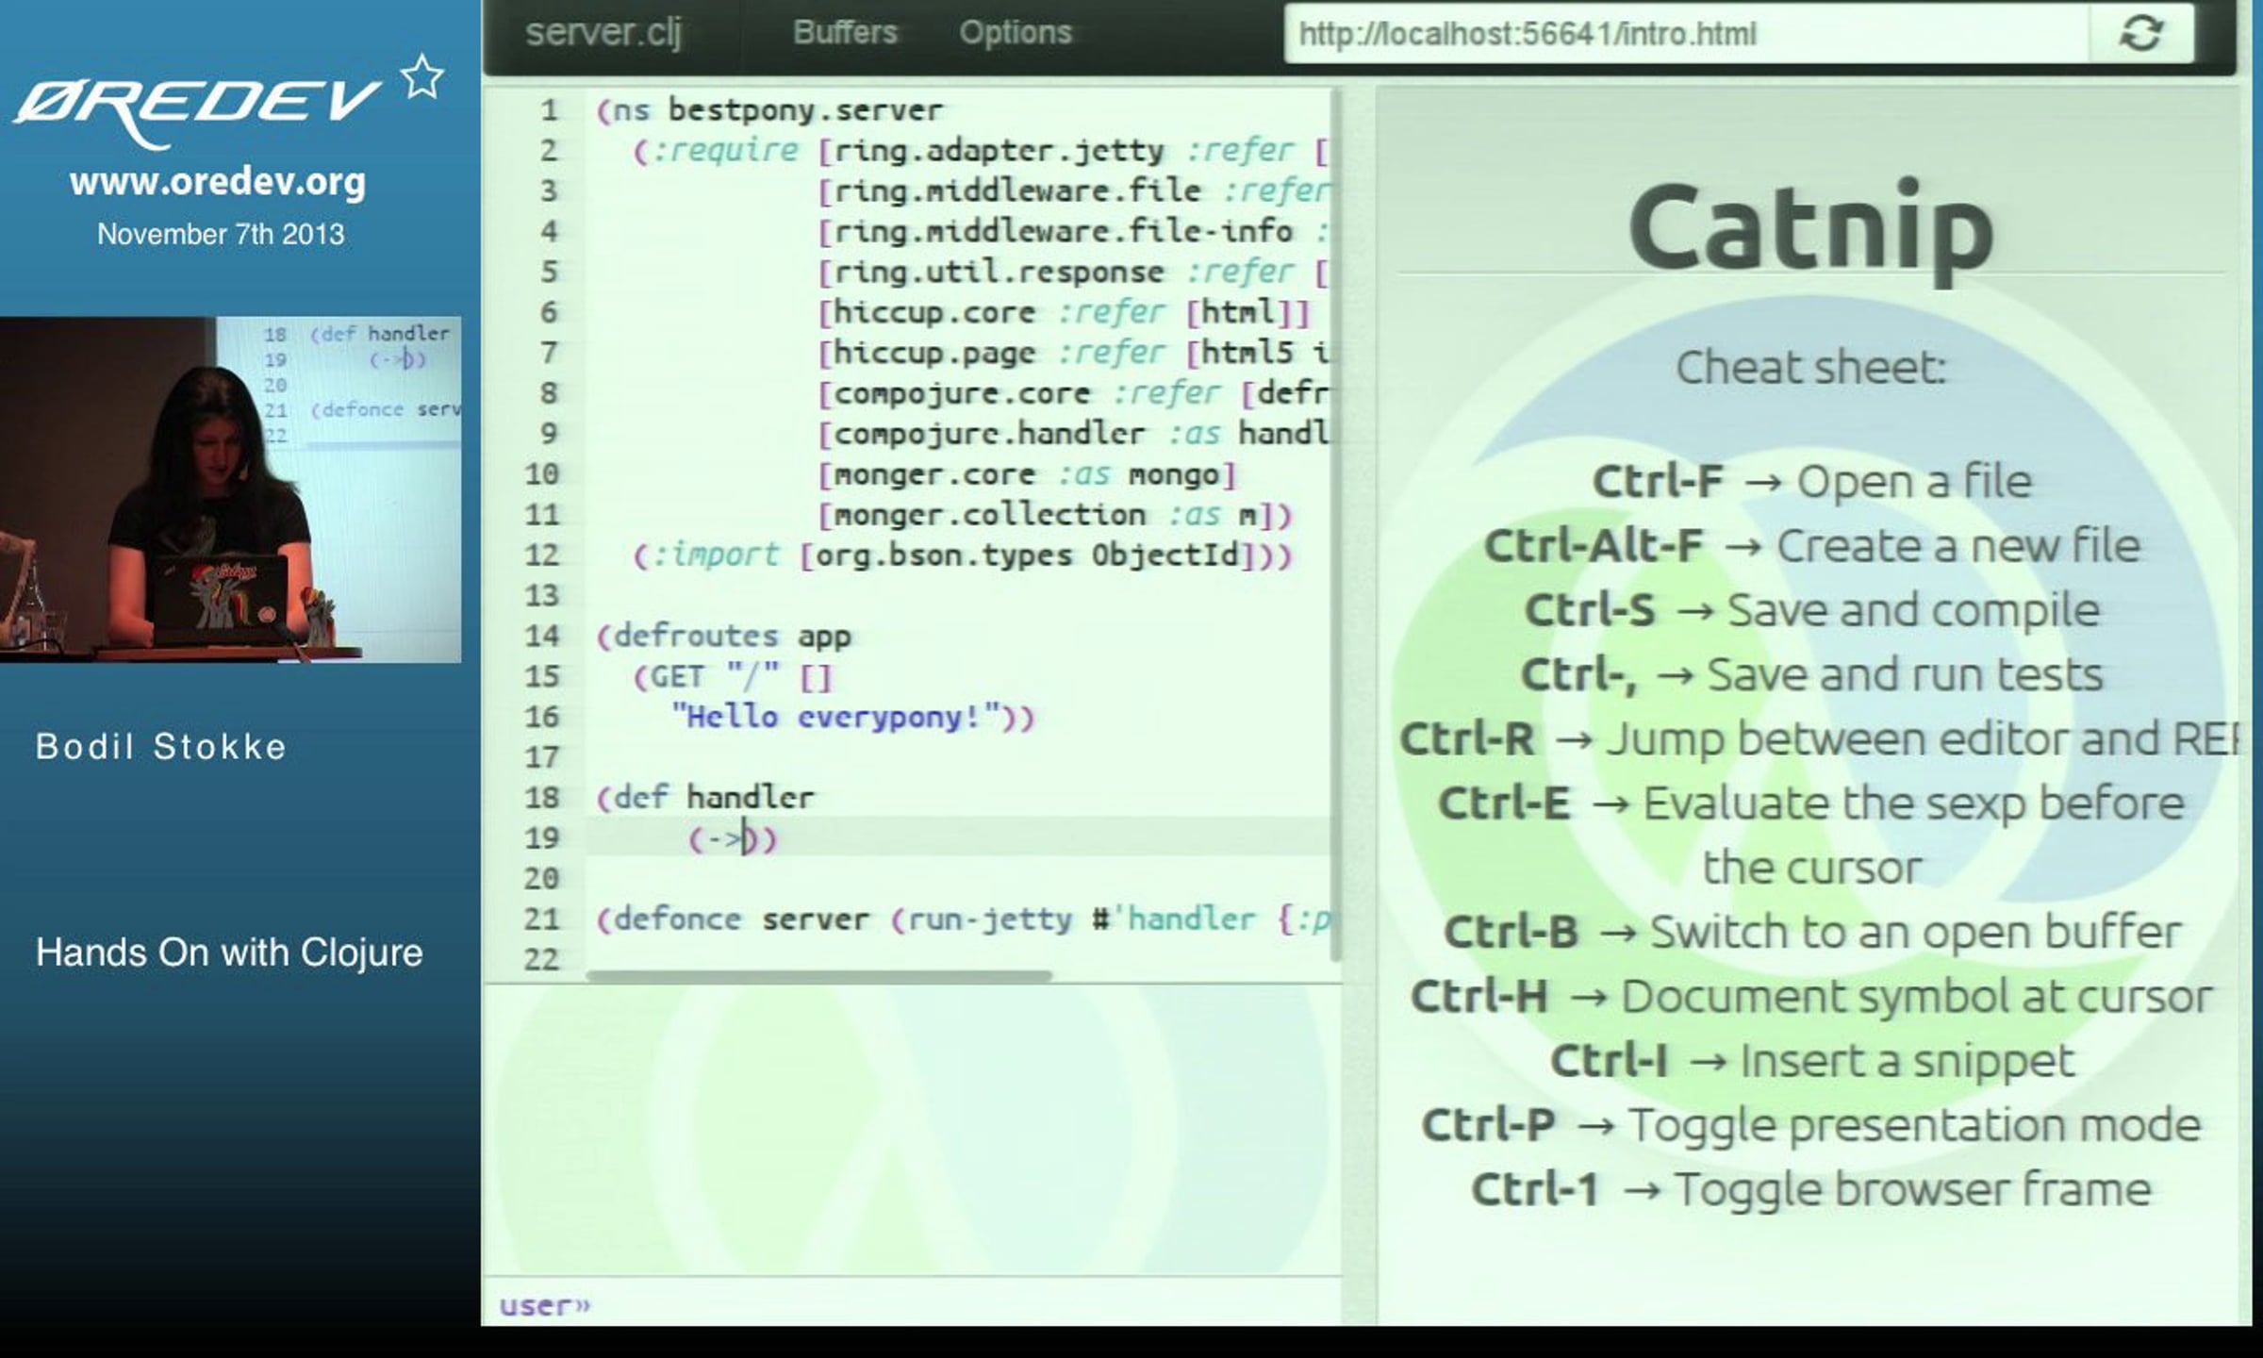2263x1358 pixels.
Task: Click the horizontal scrollbar under the code editor
Action: (818, 977)
